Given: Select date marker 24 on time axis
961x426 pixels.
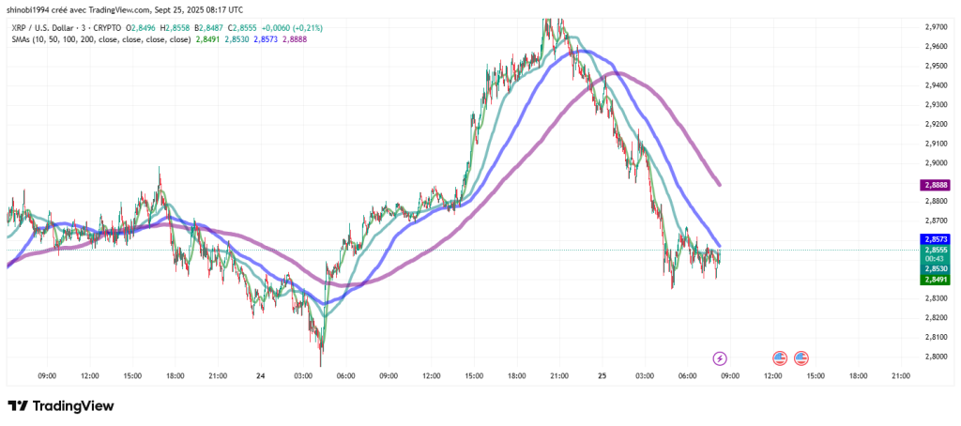Looking at the screenshot, I should 260,375.
